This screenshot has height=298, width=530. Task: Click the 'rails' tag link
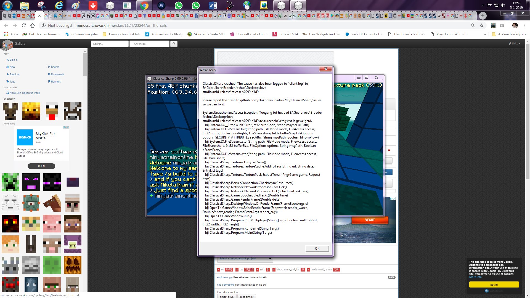coord(262,270)
